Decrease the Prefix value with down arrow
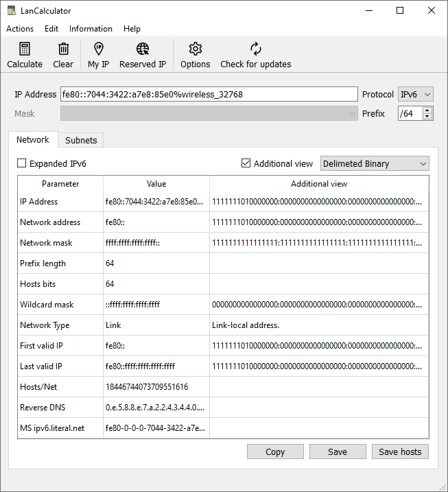The width and height of the screenshot is (448, 492). tap(427, 117)
